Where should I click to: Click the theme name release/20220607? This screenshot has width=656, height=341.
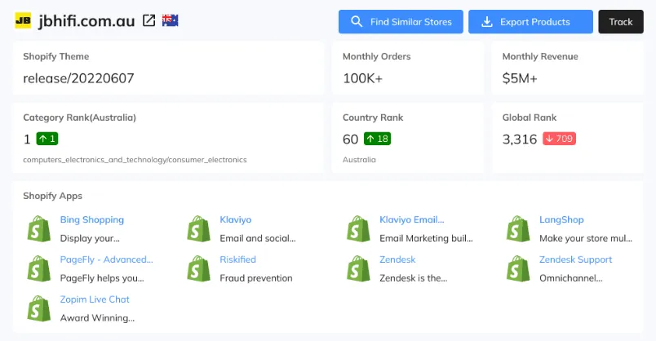click(x=78, y=78)
